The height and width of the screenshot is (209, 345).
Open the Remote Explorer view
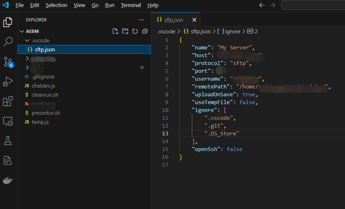[x=8, y=121]
